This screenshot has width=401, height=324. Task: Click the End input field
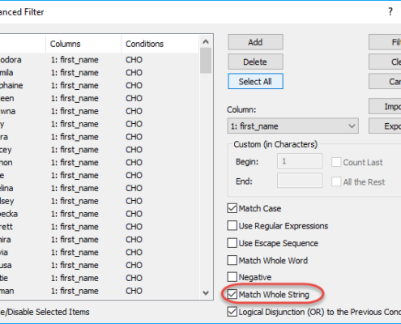(x=300, y=181)
